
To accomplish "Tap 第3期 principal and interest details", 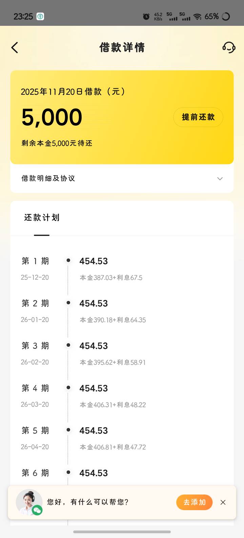I will (x=113, y=362).
